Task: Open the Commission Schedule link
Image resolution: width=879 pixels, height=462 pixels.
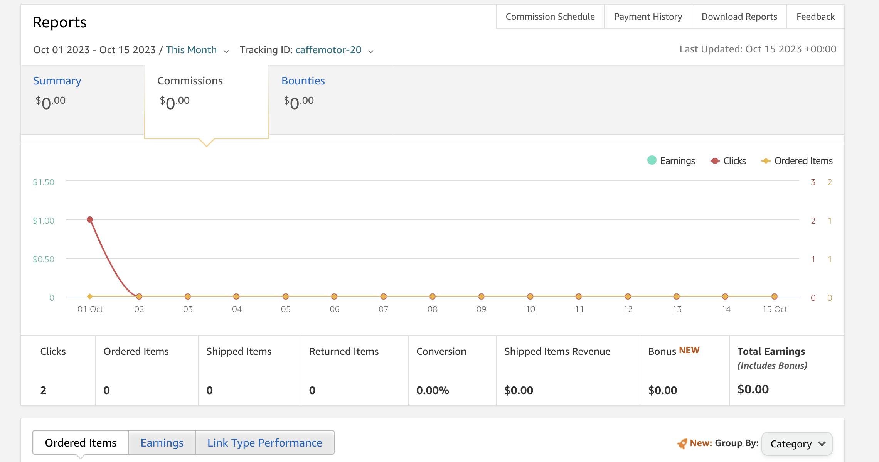Action: coord(550,17)
